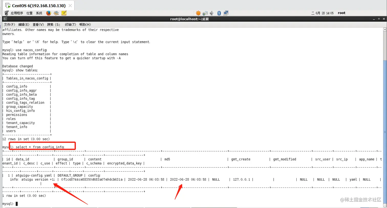Open the orange update notification icon

[198, 13]
